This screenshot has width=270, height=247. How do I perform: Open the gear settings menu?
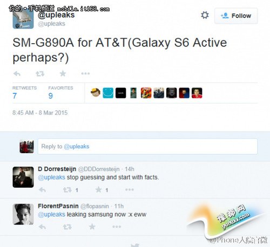coord(205,15)
